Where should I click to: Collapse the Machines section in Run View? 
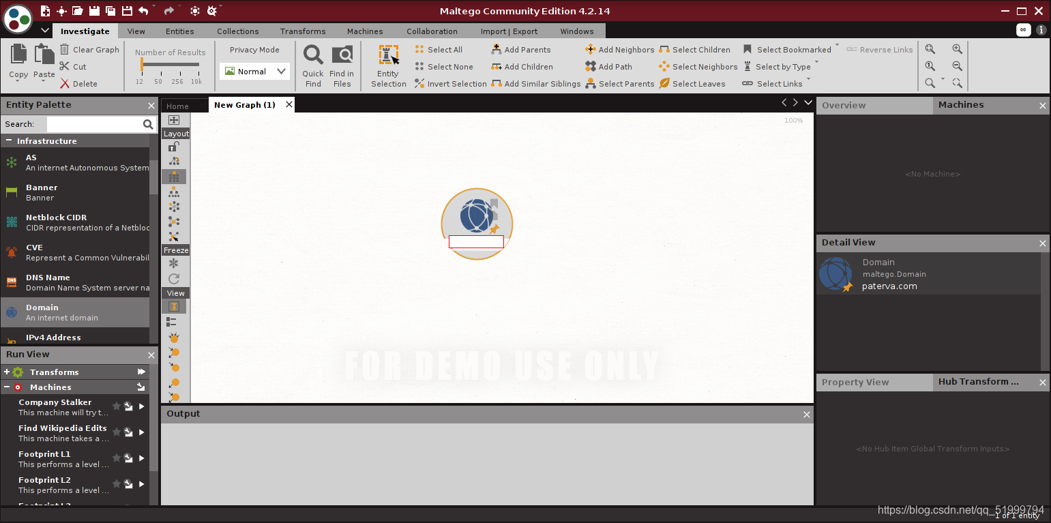(x=7, y=387)
